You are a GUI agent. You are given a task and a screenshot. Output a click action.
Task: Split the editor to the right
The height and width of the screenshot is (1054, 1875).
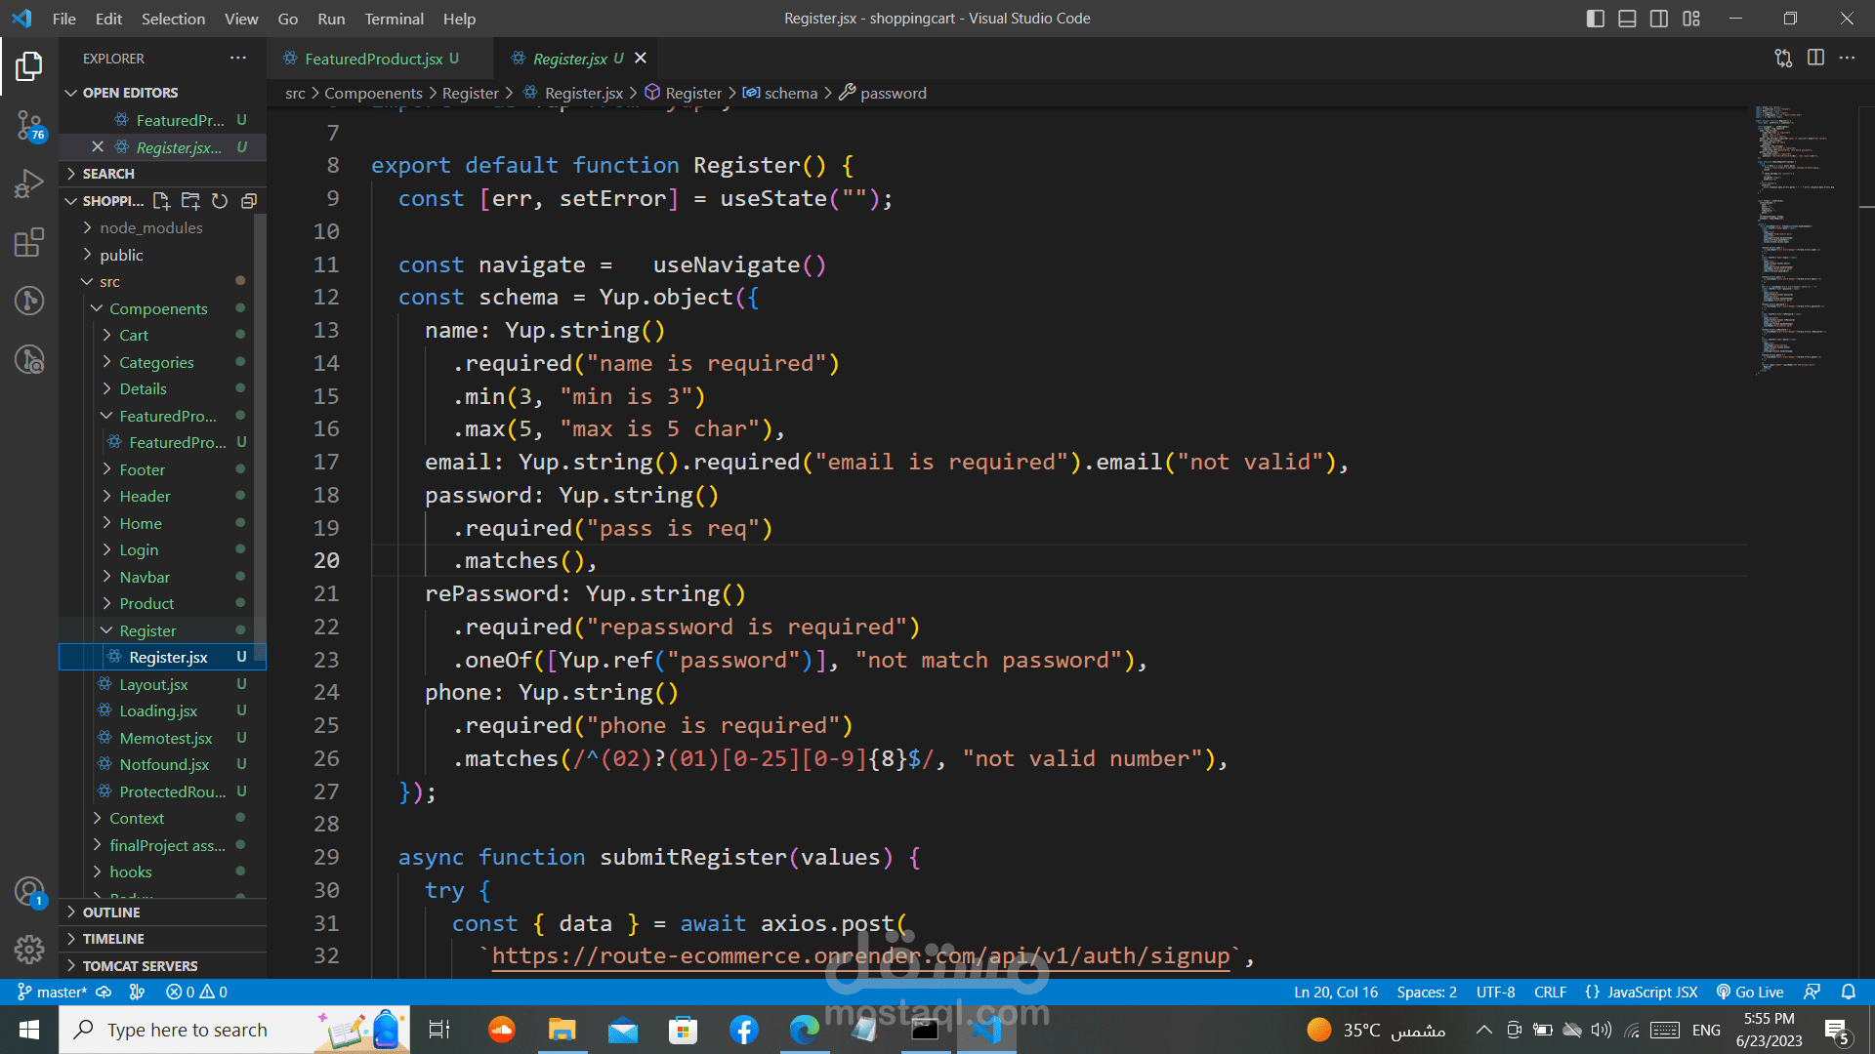(x=1815, y=59)
